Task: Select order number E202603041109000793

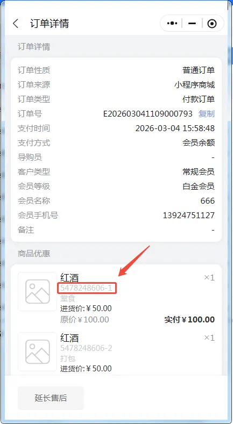Action: point(148,114)
